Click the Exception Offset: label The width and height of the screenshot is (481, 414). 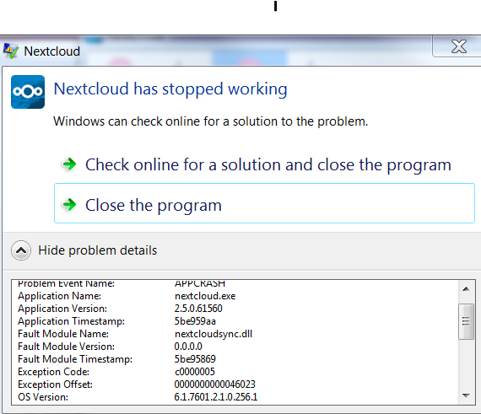tap(55, 384)
